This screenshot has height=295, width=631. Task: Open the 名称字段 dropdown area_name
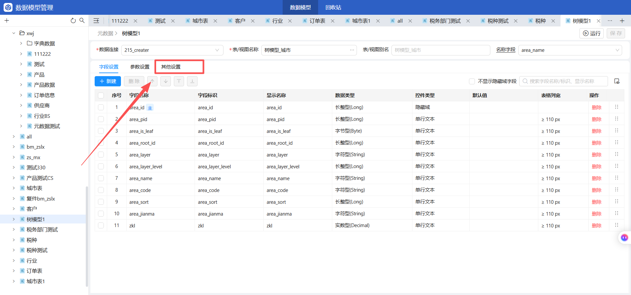point(570,50)
